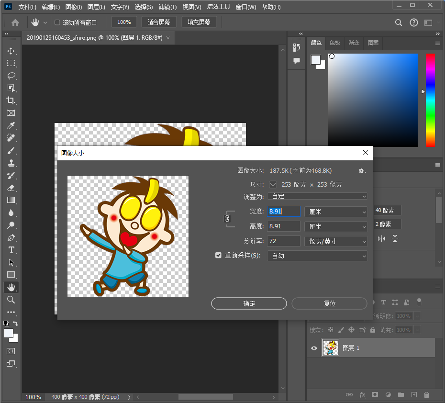The width and height of the screenshot is (445, 403).
Task: Switch to the 色板 tab
Action: (x=334, y=43)
